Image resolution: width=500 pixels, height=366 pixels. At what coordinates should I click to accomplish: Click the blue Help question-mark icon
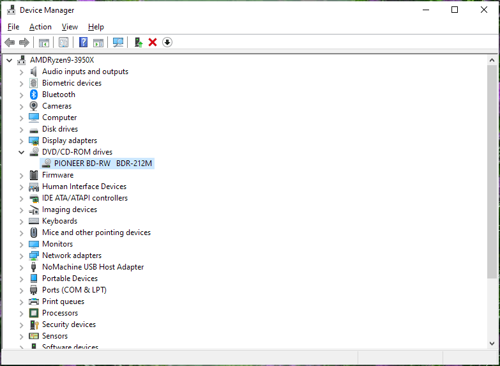click(x=83, y=42)
